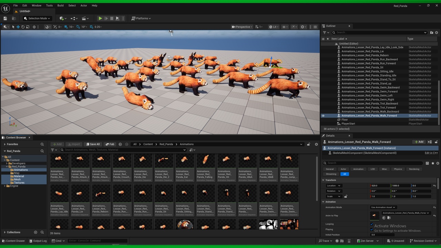
Task: Click the Skip frame button in the play toolbar
Action: coord(106,18)
